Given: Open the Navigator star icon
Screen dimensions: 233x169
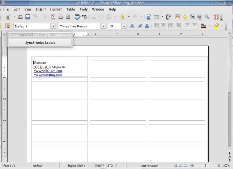Looking at the screenshot, I should [185, 17].
